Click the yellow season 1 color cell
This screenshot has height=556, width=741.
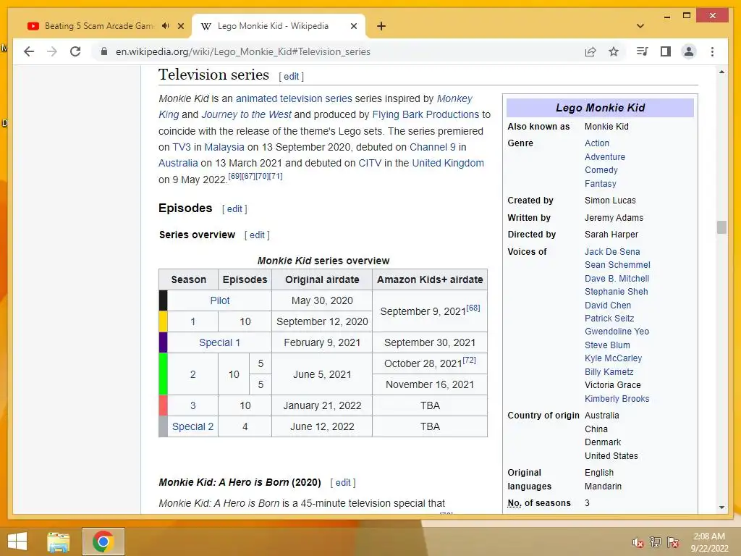(163, 321)
